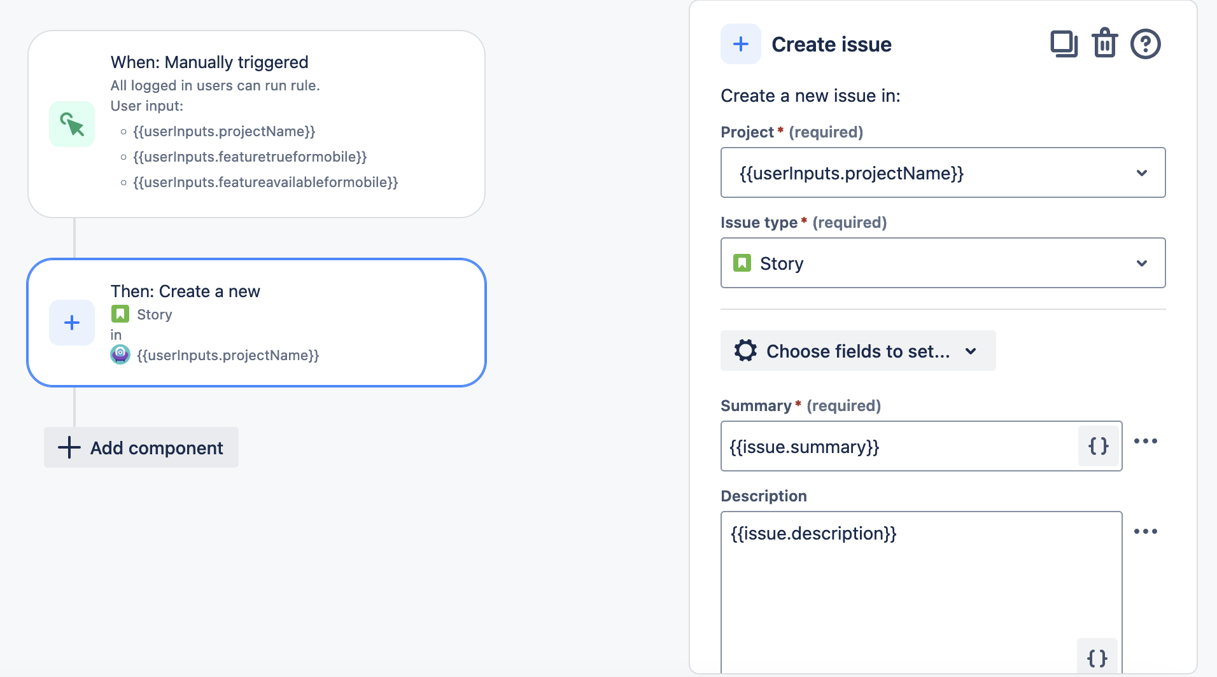Select the manual trigger icon

click(x=71, y=124)
